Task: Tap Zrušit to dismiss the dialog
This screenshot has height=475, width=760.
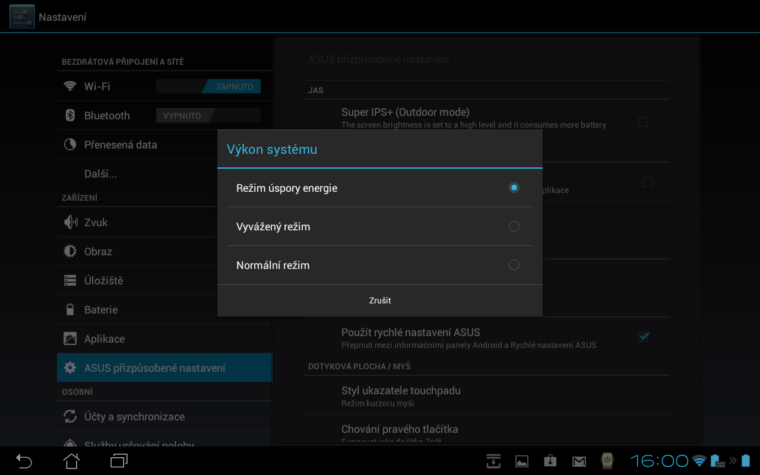Action: [x=380, y=300]
